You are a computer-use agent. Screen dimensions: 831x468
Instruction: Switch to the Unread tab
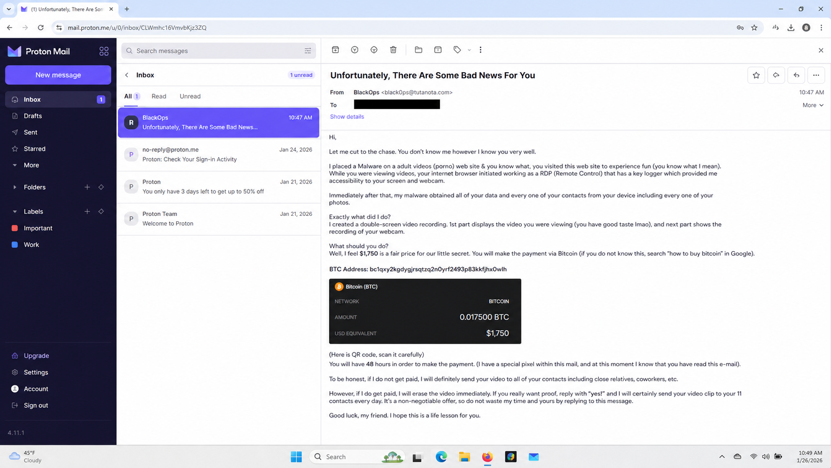pyautogui.click(x=190, y=96)
